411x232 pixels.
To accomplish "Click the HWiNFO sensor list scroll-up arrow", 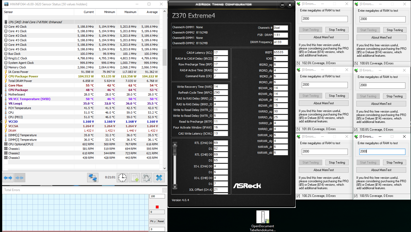I will click(164, 11).
